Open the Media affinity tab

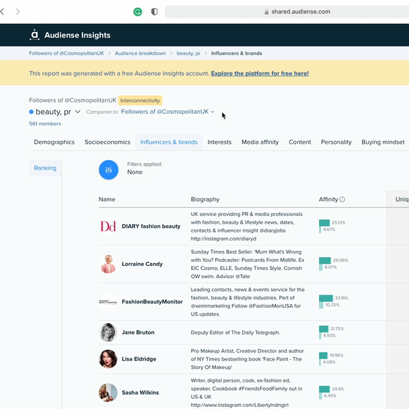[260, 142]
